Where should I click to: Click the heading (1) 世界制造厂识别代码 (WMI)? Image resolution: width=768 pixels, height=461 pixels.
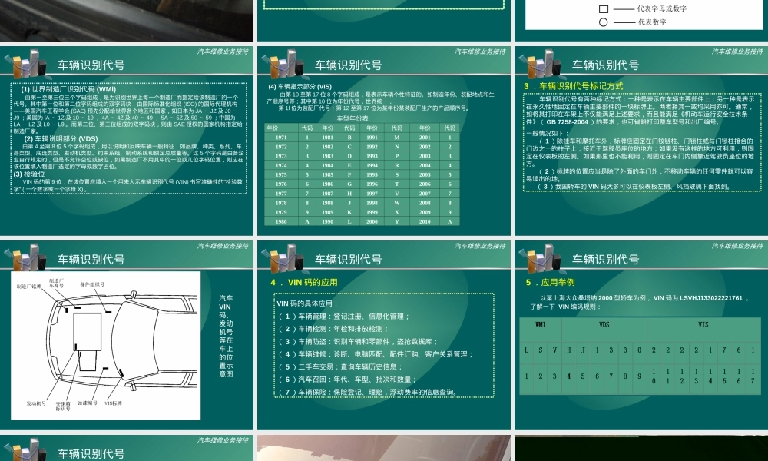pos(68,89)
